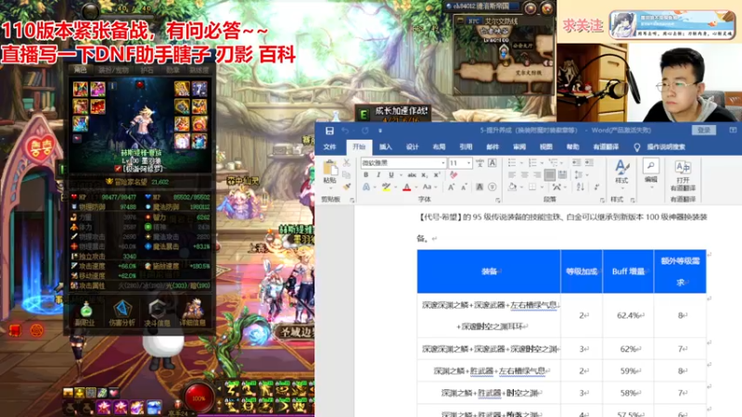Click the Ribbon Display Options icon beside 登录

[733, 130]
